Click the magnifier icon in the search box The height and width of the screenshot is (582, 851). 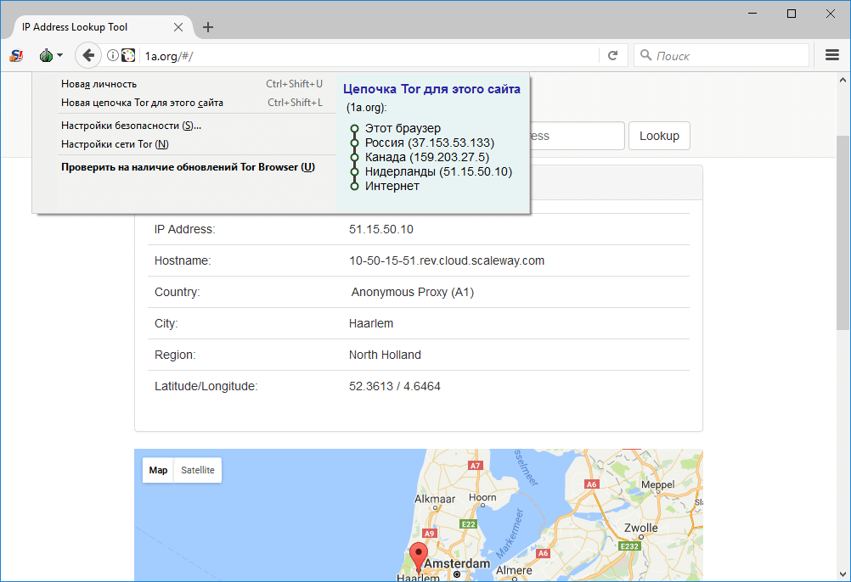[x=646, y=56]
